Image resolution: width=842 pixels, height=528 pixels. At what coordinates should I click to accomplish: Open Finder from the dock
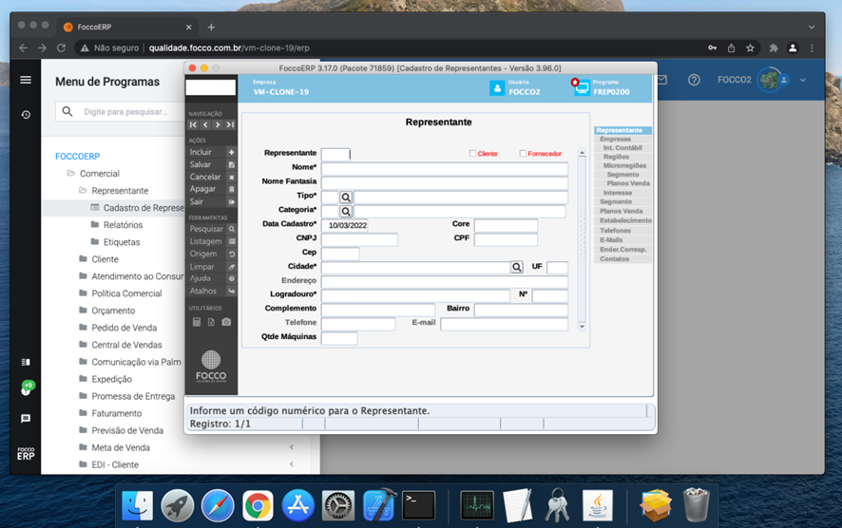pyautogui.click(x=137, y=505)
